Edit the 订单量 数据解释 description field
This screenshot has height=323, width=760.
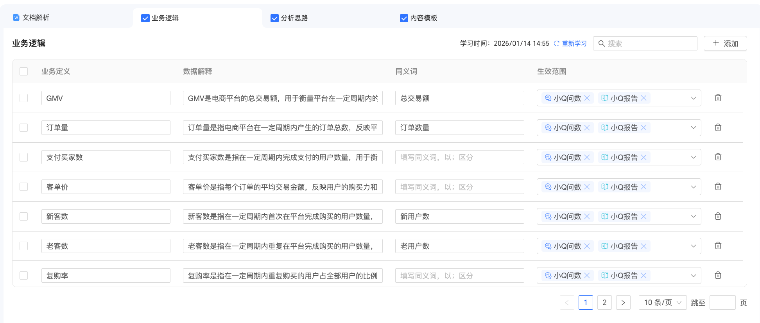click(x=283, y=127)
